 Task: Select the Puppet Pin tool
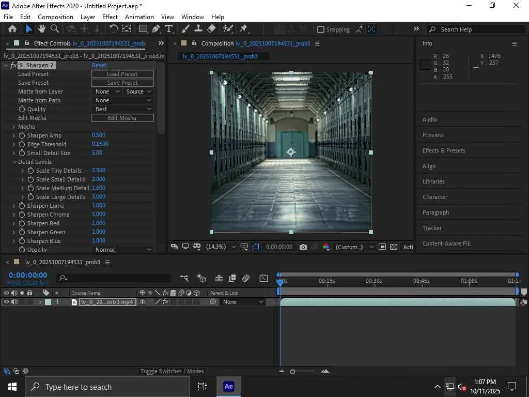(243, 29)
